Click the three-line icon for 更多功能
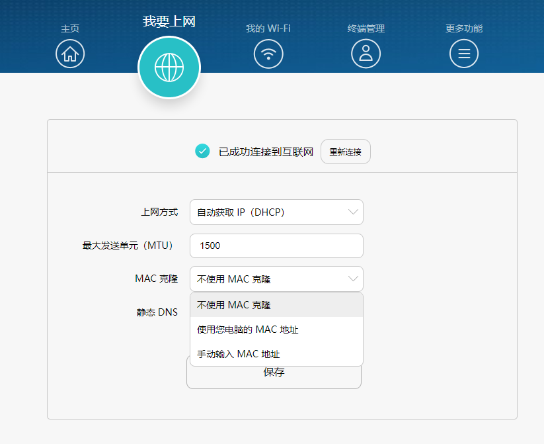Image resolution: width=544 pixels, height=444 pixels. (464, 54)
